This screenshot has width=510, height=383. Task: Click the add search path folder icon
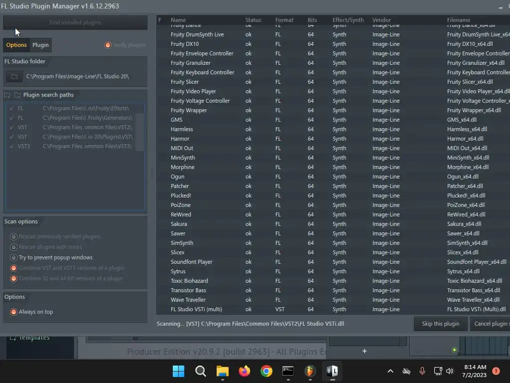click(x=7, y=95)
